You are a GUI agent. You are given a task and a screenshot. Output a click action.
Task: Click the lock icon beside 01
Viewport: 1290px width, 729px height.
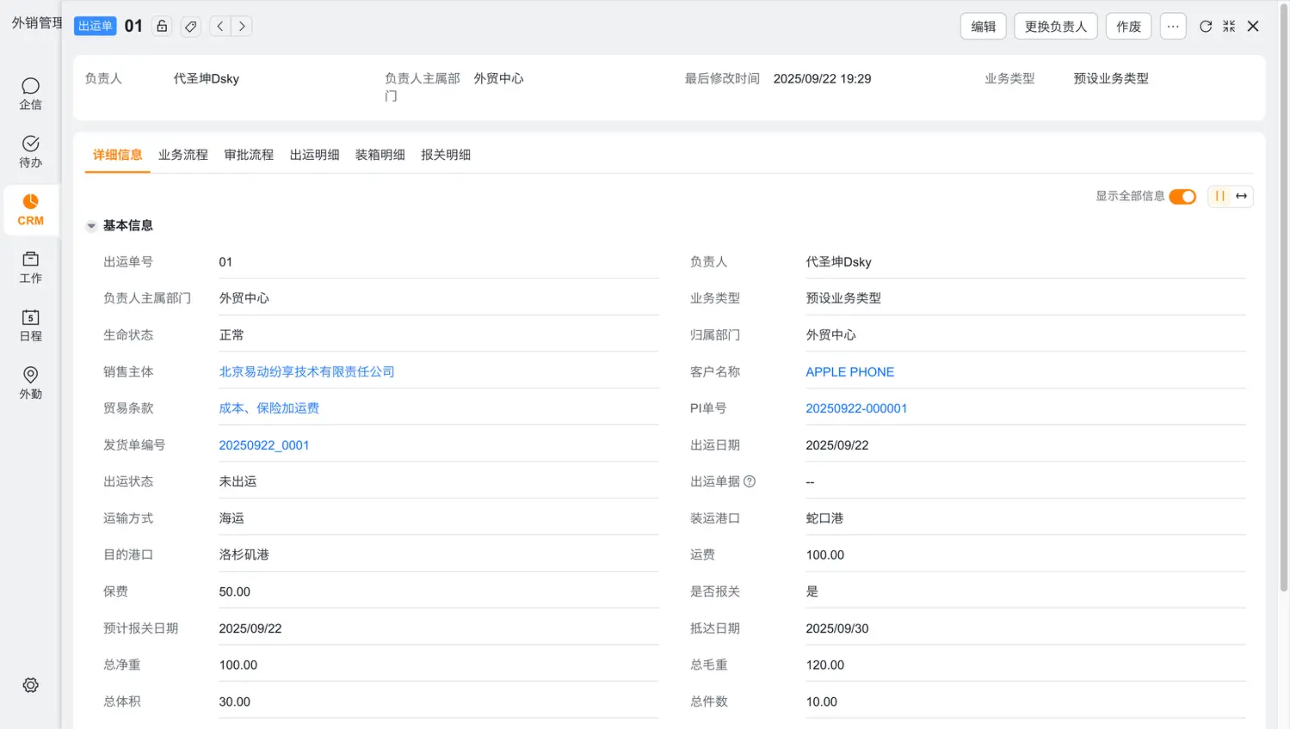click(162, 26)
